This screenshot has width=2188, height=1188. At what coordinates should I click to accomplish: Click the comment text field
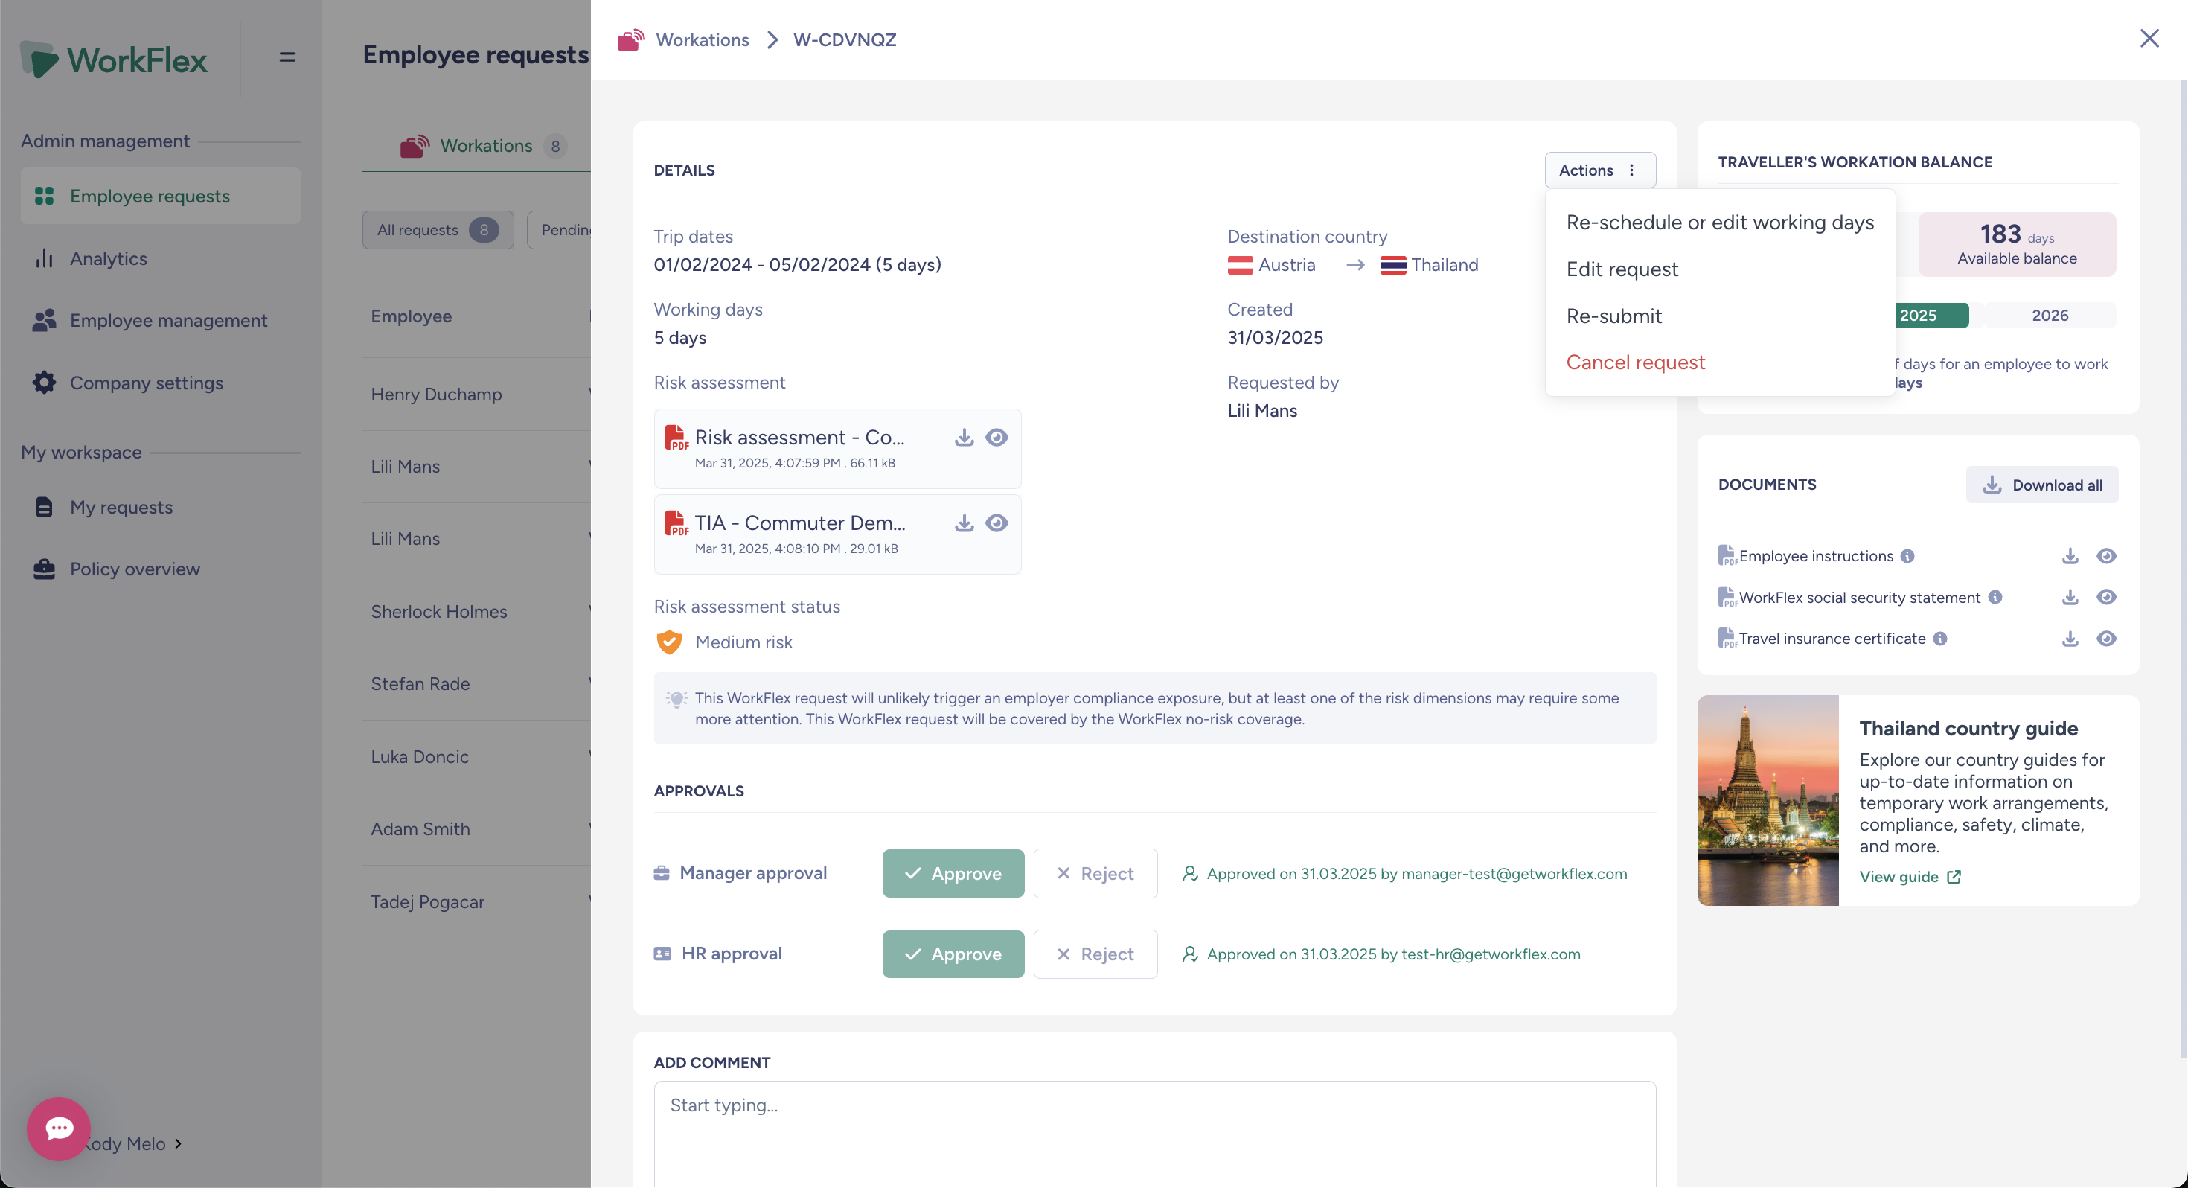(x=1154, y=1134)
